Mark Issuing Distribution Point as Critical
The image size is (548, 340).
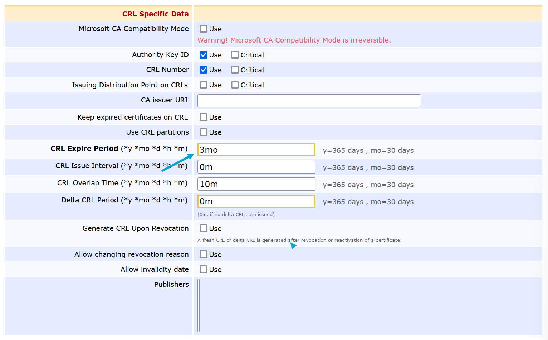[x=235, y=85]
